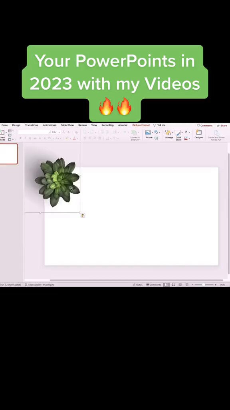Screen dimensions: 230x410
Task: Click the font name box
Action: click(x=34, y=132)
